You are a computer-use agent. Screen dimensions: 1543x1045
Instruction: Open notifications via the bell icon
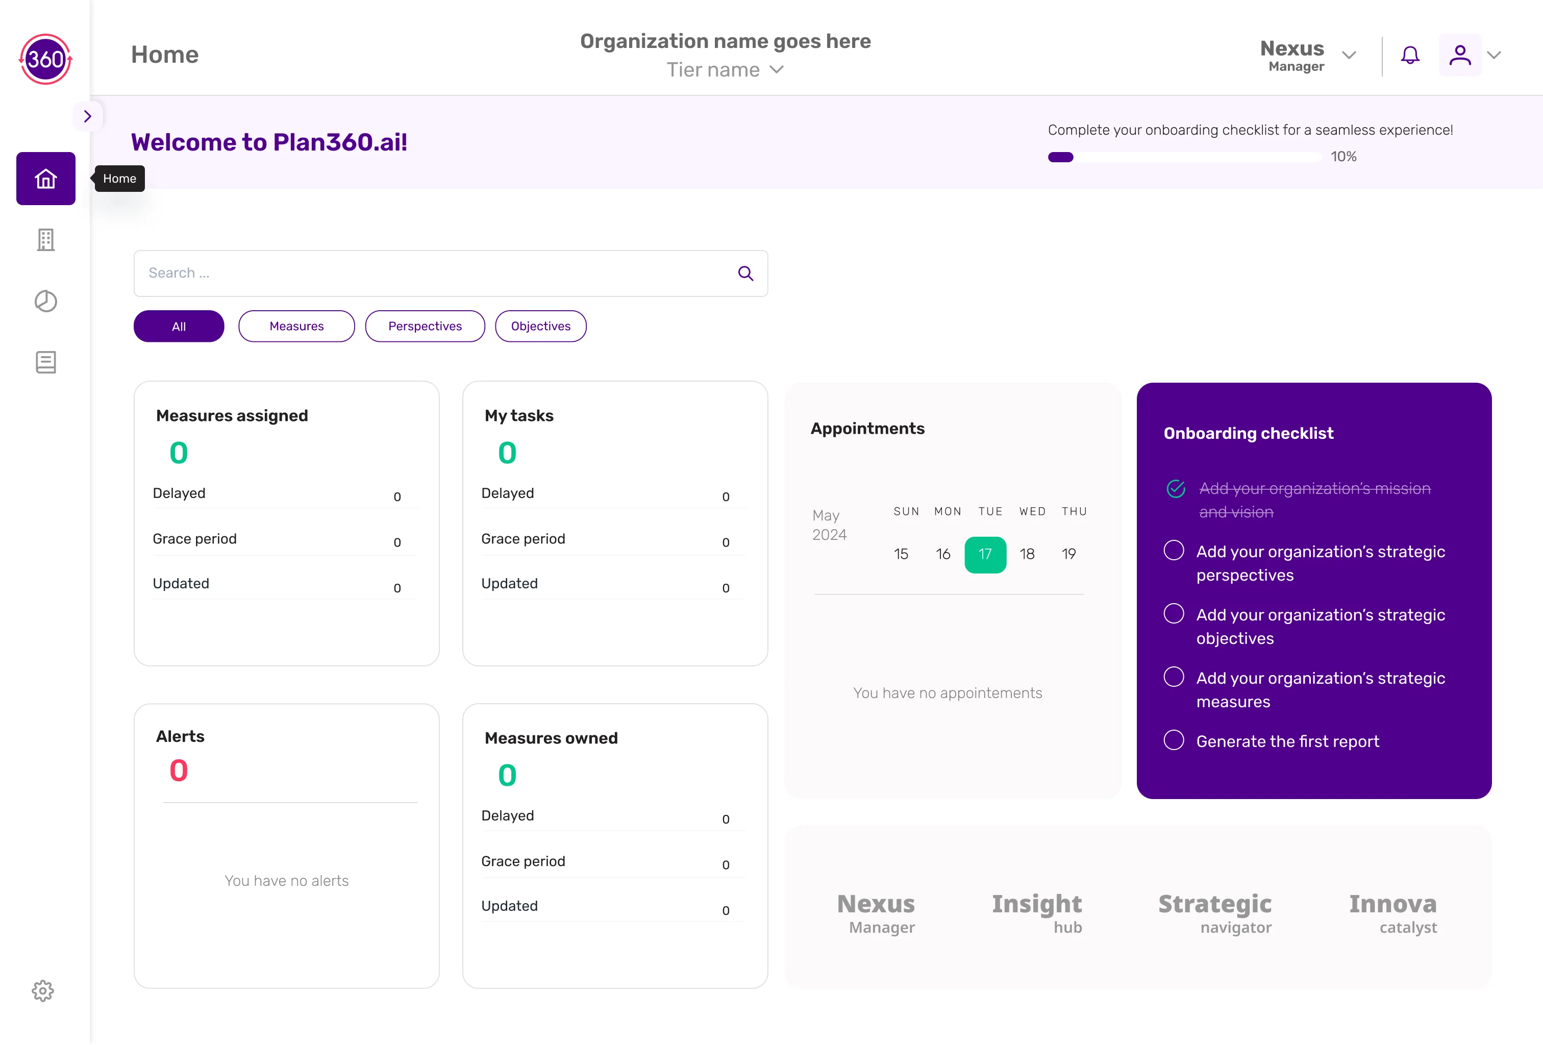coord(1410,55)
